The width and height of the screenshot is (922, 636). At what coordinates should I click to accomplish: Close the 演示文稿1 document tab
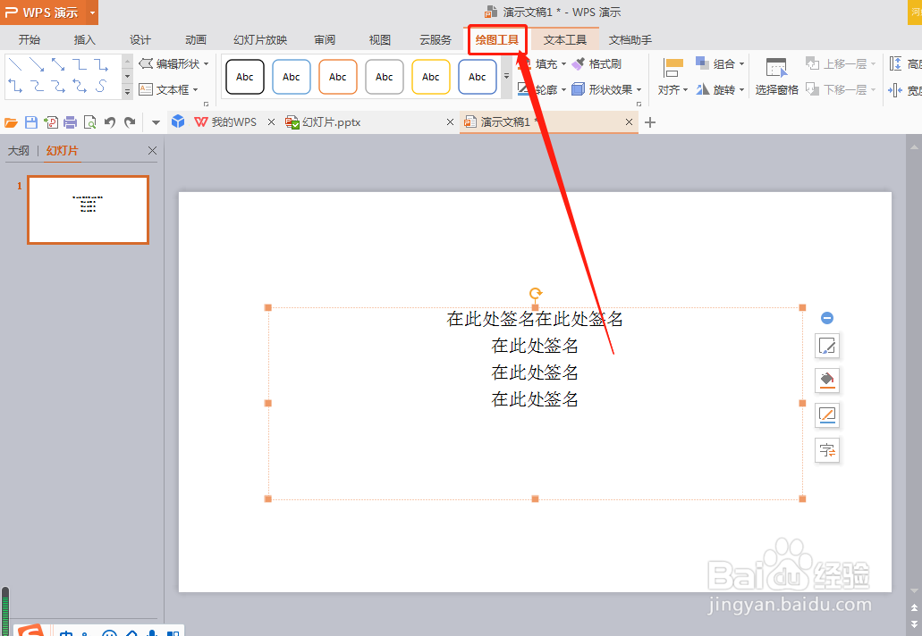[x=629, y=122]
